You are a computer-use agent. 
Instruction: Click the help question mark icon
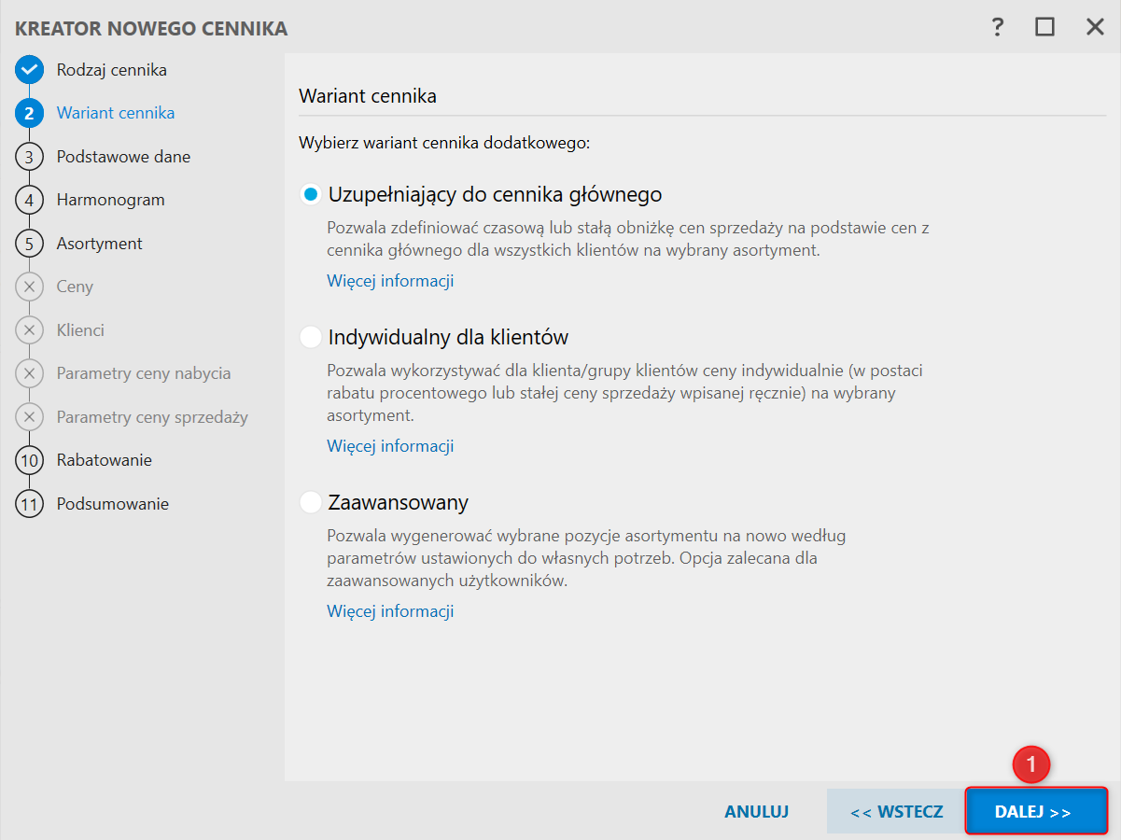click(x=998, y=27)
